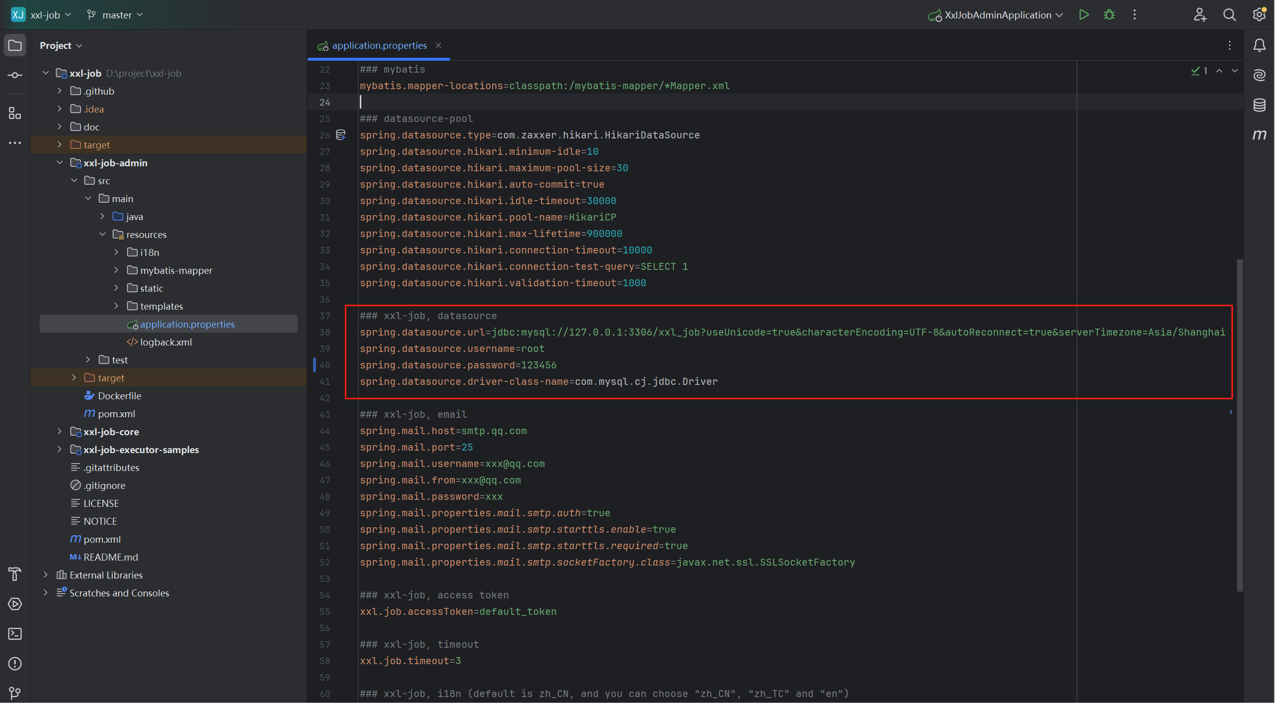Screen dimensions: 1275x703
Task: Open the Problems tool window
Action: [15, 664]
